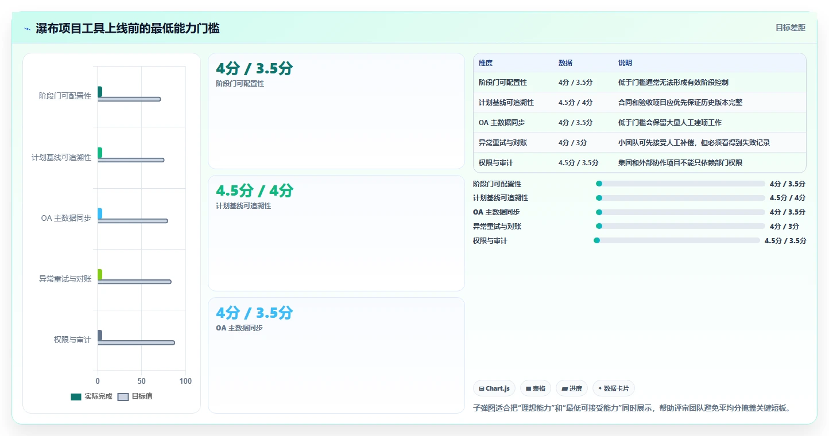Click 异常重试与对账 in the table's first column
Screen dimensions: 829x436
coord(503,143)
